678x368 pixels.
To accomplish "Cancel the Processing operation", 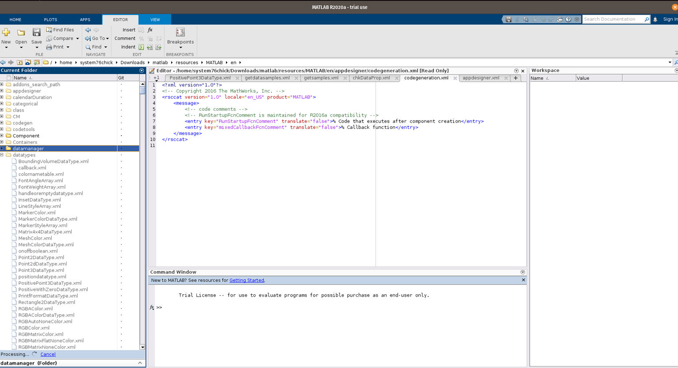I will 48,354.
